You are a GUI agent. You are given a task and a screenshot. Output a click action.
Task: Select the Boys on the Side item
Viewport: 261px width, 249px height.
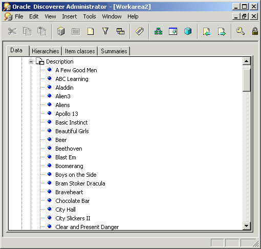pyautogui.click(x=76, y=175)
